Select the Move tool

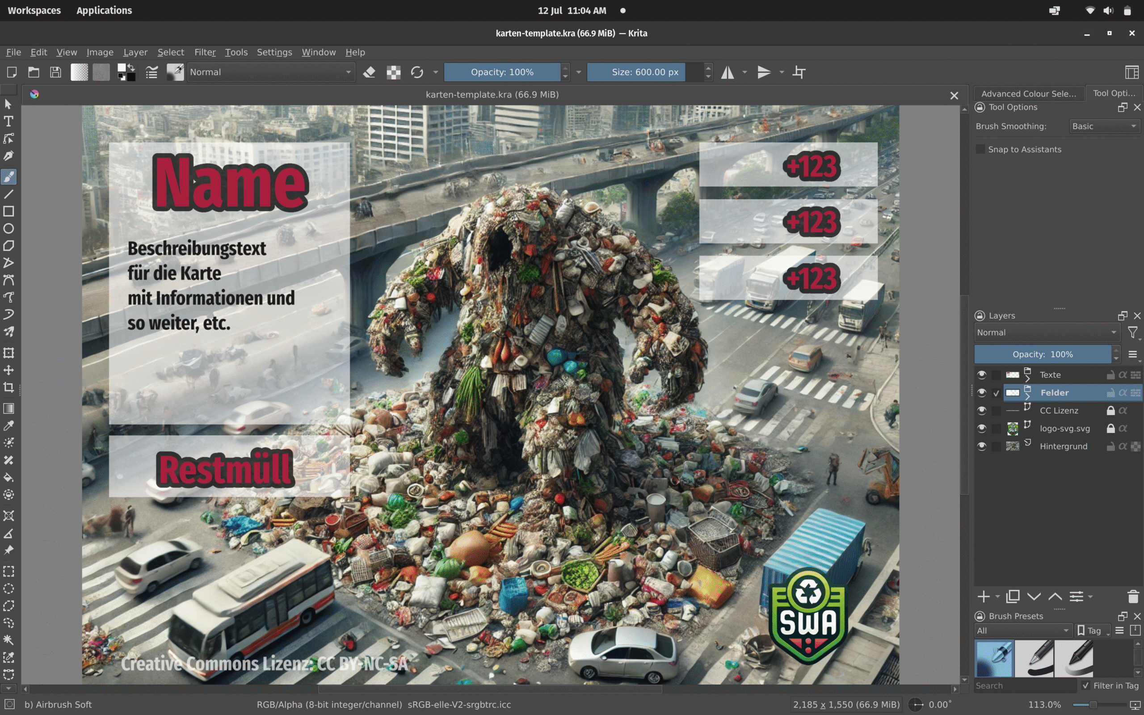[x=8, y=370]
